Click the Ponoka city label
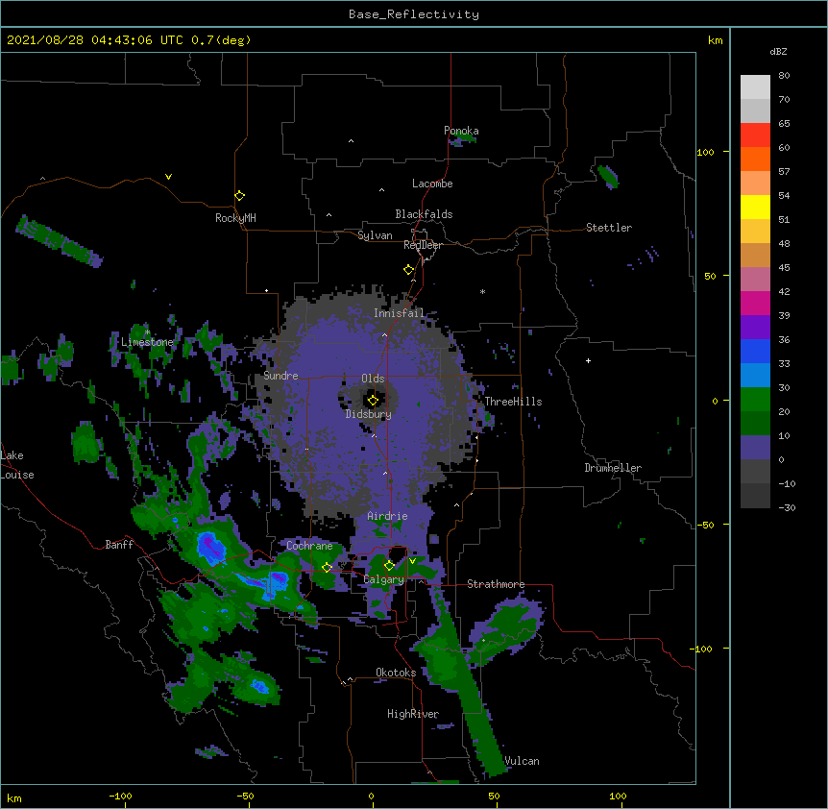 pos(461,131)
